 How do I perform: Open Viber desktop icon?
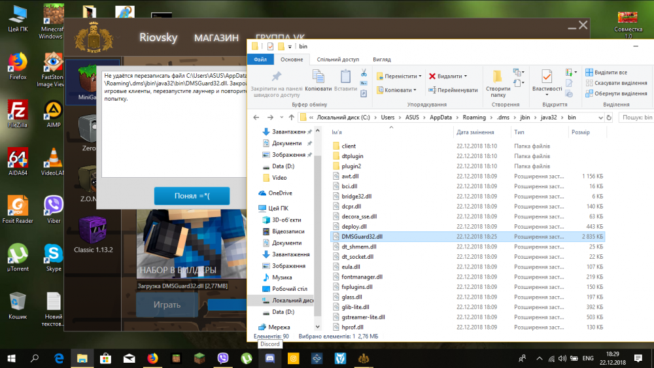(54, 209)
